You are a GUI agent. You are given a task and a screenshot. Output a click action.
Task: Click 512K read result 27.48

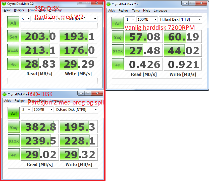coord(144,50)
